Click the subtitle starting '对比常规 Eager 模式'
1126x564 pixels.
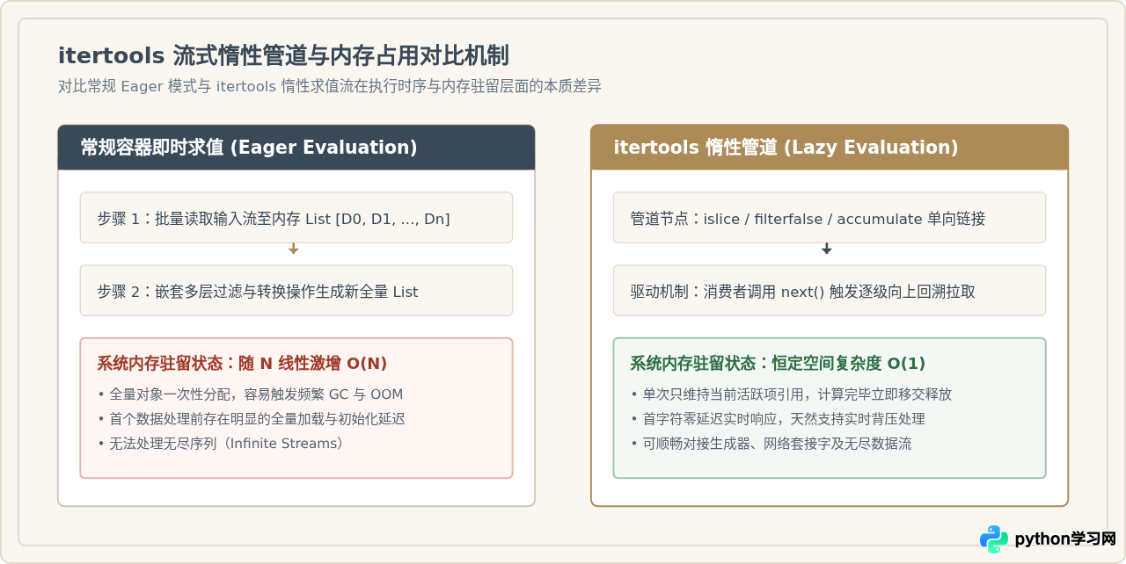pyautogui.click(x=330, y=86)
